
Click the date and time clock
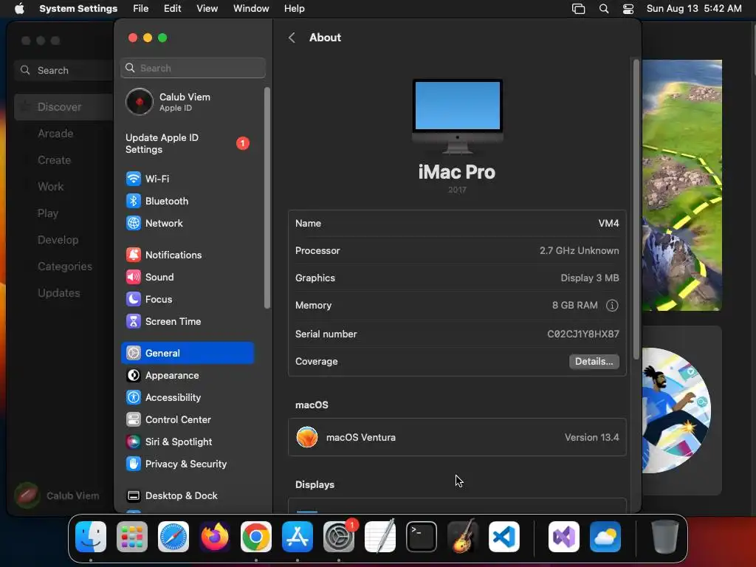[694, 9]
